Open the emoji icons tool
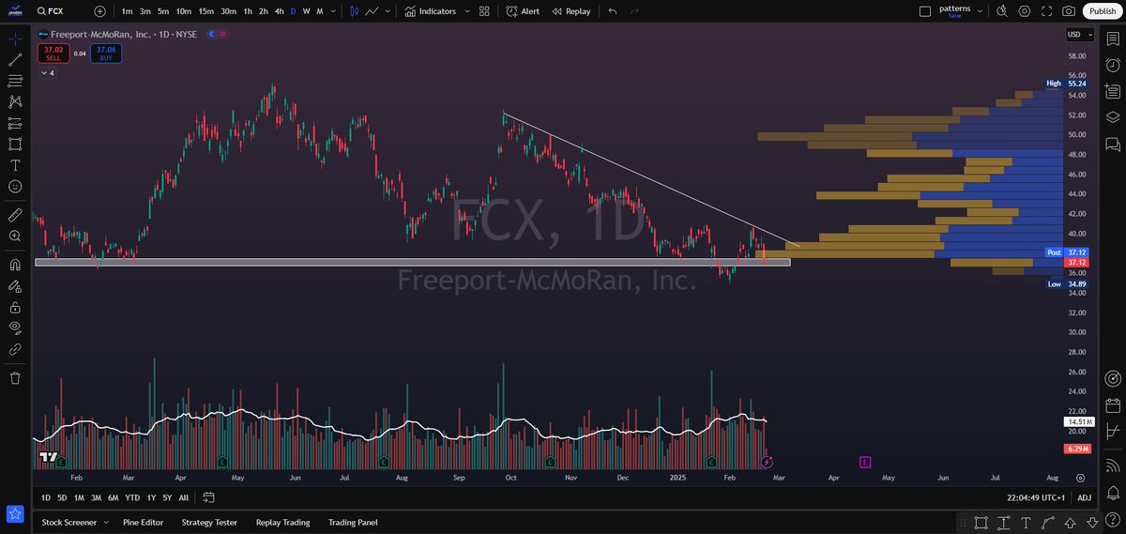The height and width of the screenshot is (534, 1126). 15,186
